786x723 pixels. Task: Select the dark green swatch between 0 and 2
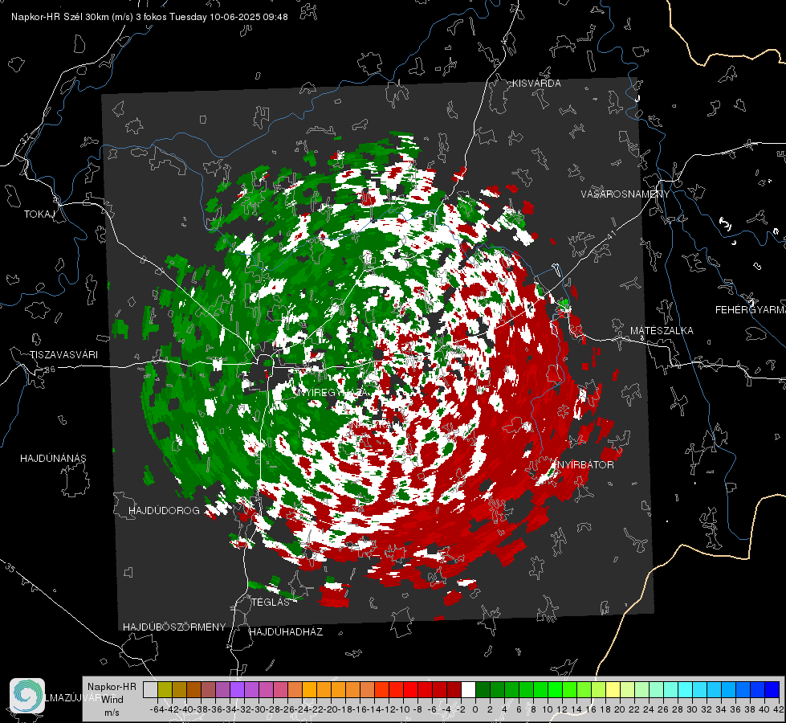(483, 689)
